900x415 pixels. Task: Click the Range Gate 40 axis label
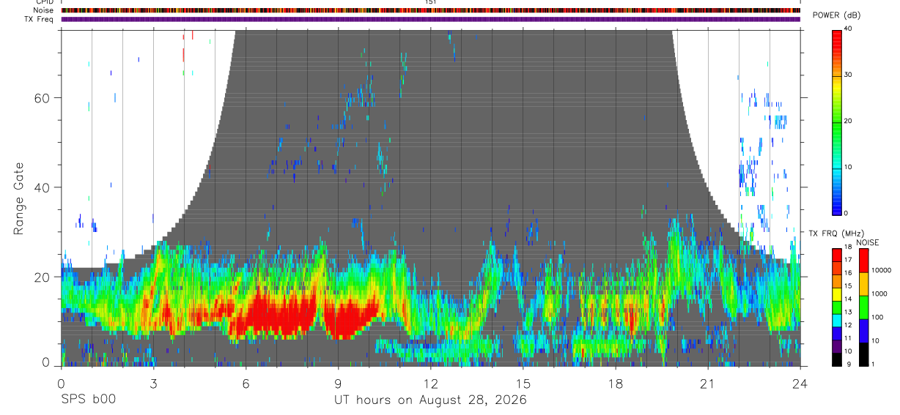pyautogui.click(x=41, y=187)
